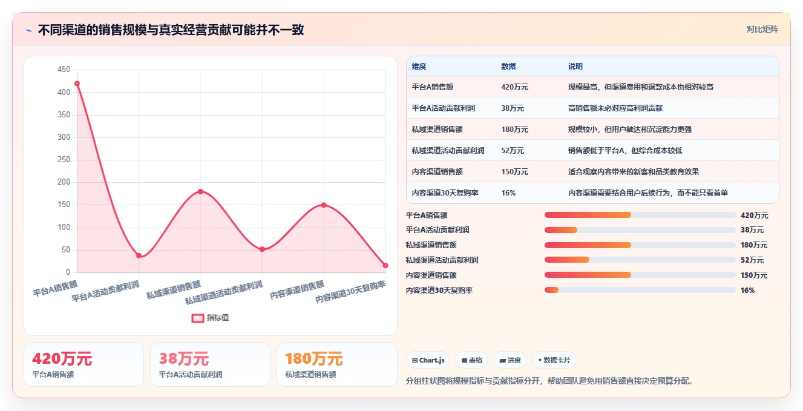
Task: Select the 私域渠道活动贡献利润 chart data point
Action: pos(262,249)
